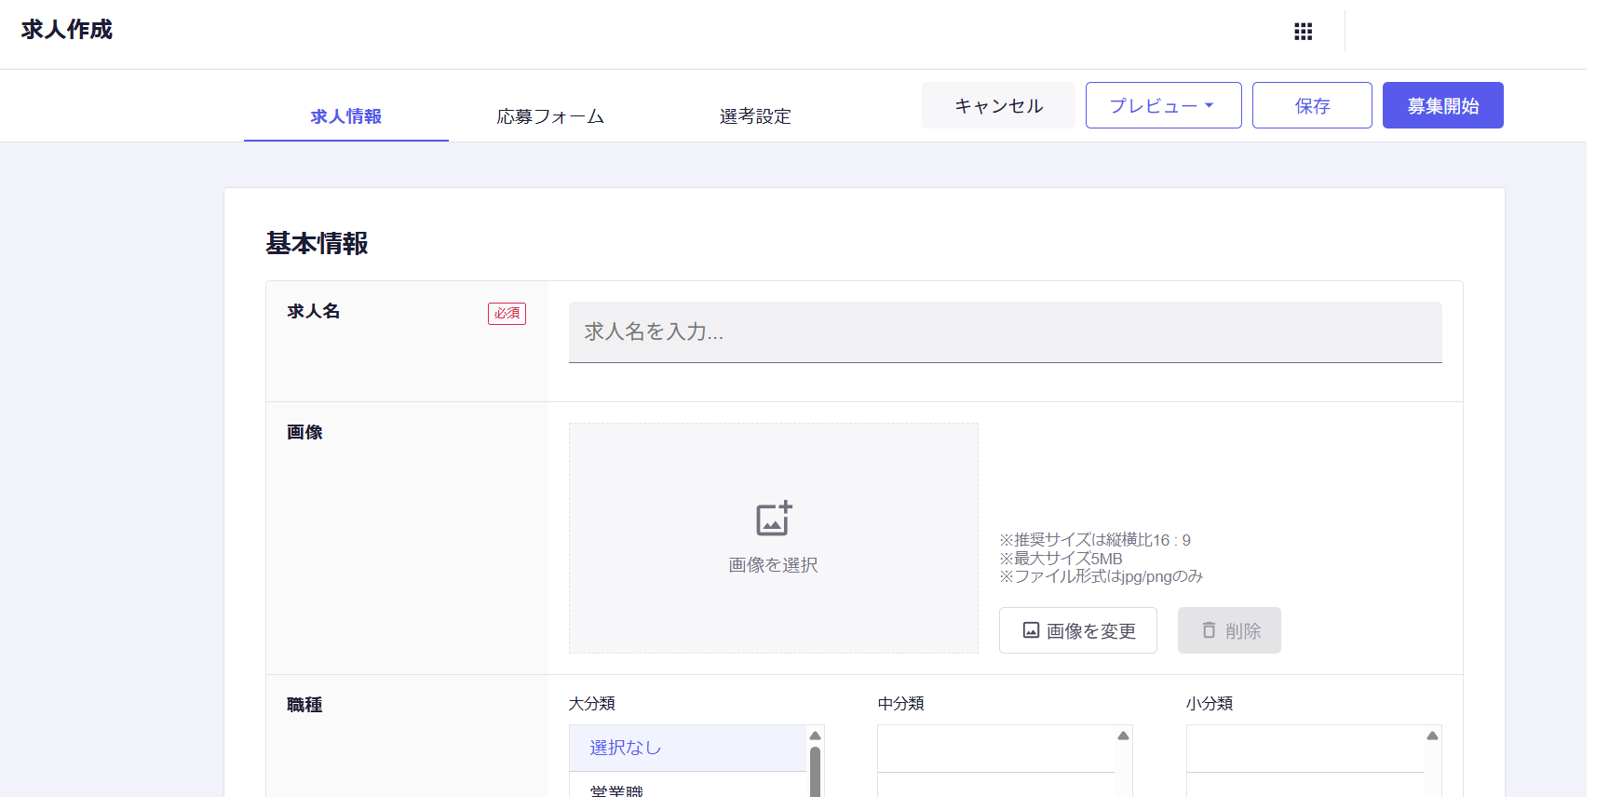1609x797 pixels.
Task: Switch to the 求人情報 tab
Action: (x=345, y=116)
